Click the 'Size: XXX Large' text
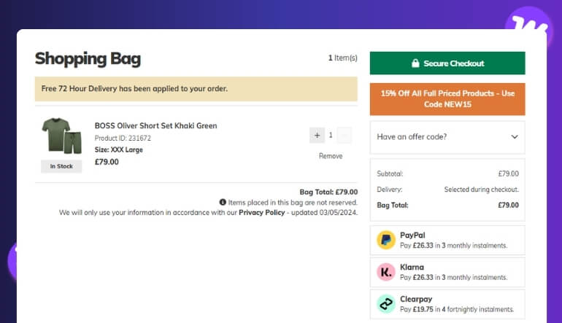This screenshot has width=562, height=323. point(119,149)
